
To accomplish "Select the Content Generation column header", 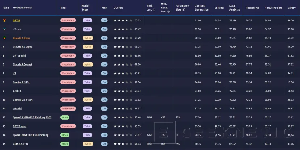I will tap(202, 8).
